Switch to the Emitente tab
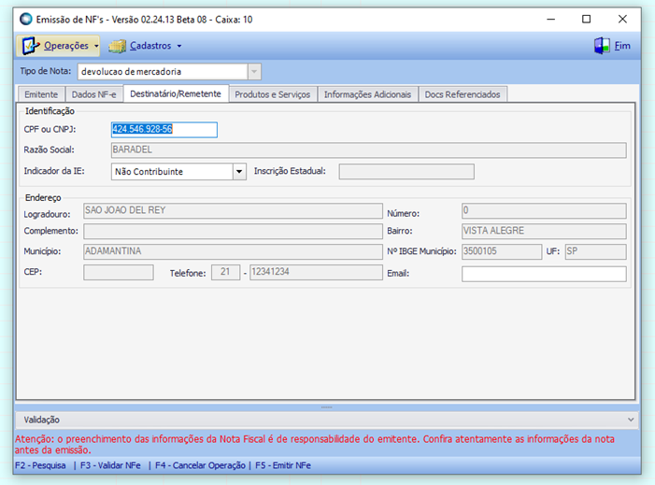This screenshot has width=655, height=485. coord(41,94)
